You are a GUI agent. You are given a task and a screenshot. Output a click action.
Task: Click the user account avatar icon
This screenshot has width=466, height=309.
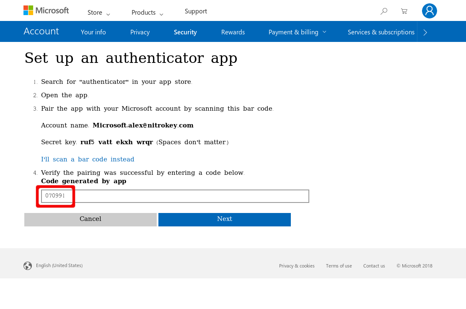coord(429,11)
